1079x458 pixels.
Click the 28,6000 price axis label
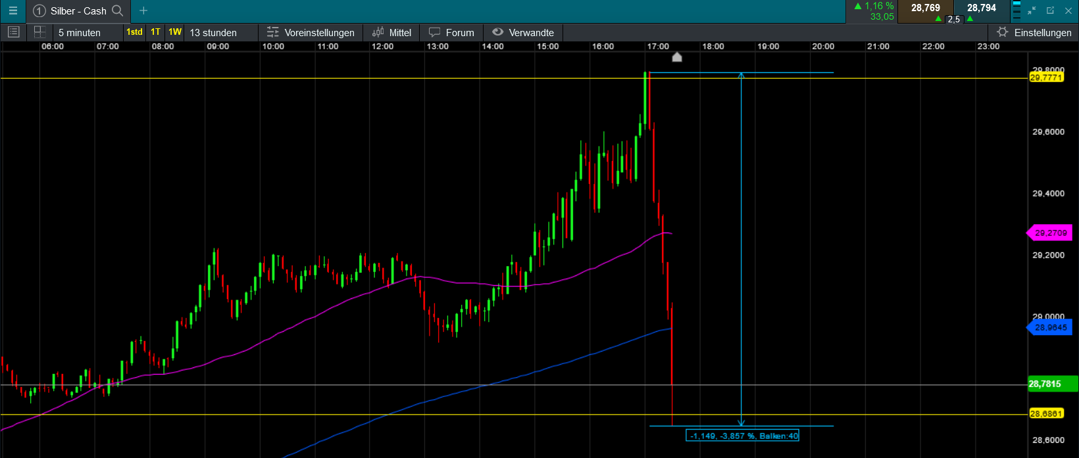1048,440
